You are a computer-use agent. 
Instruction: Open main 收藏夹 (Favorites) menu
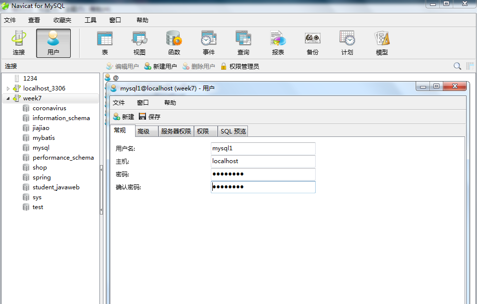click(x=62, y=20)
